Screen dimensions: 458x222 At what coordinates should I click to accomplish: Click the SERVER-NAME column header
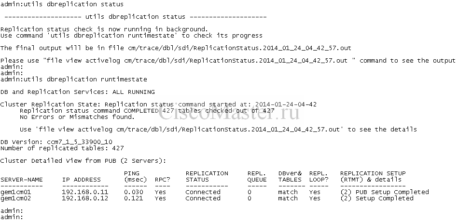[x=22, y=180]
